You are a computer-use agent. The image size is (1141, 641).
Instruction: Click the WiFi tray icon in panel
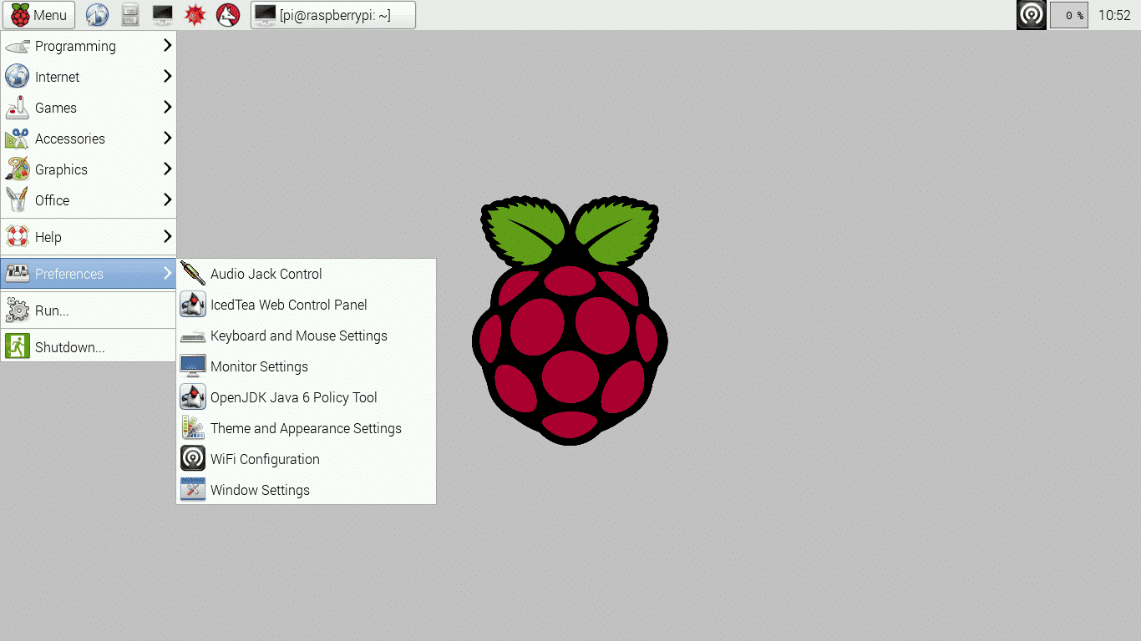click(x=1031, y=15)
